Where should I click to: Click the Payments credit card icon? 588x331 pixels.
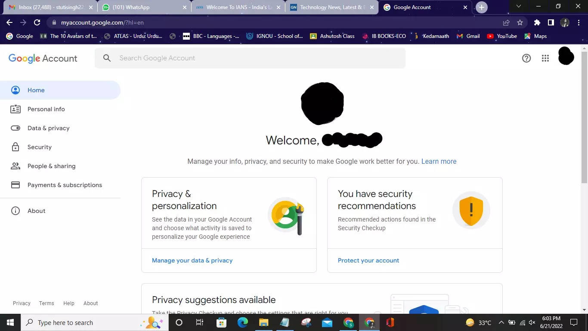point(15,185)
